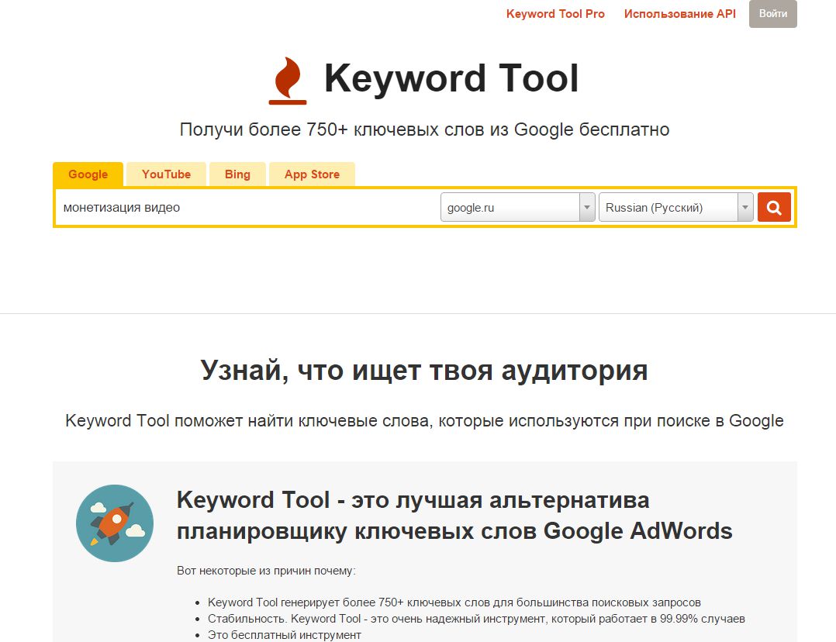Focus the keyword input with монетизация видео
The width and height of the screenshot is (836, 642).
247,208
